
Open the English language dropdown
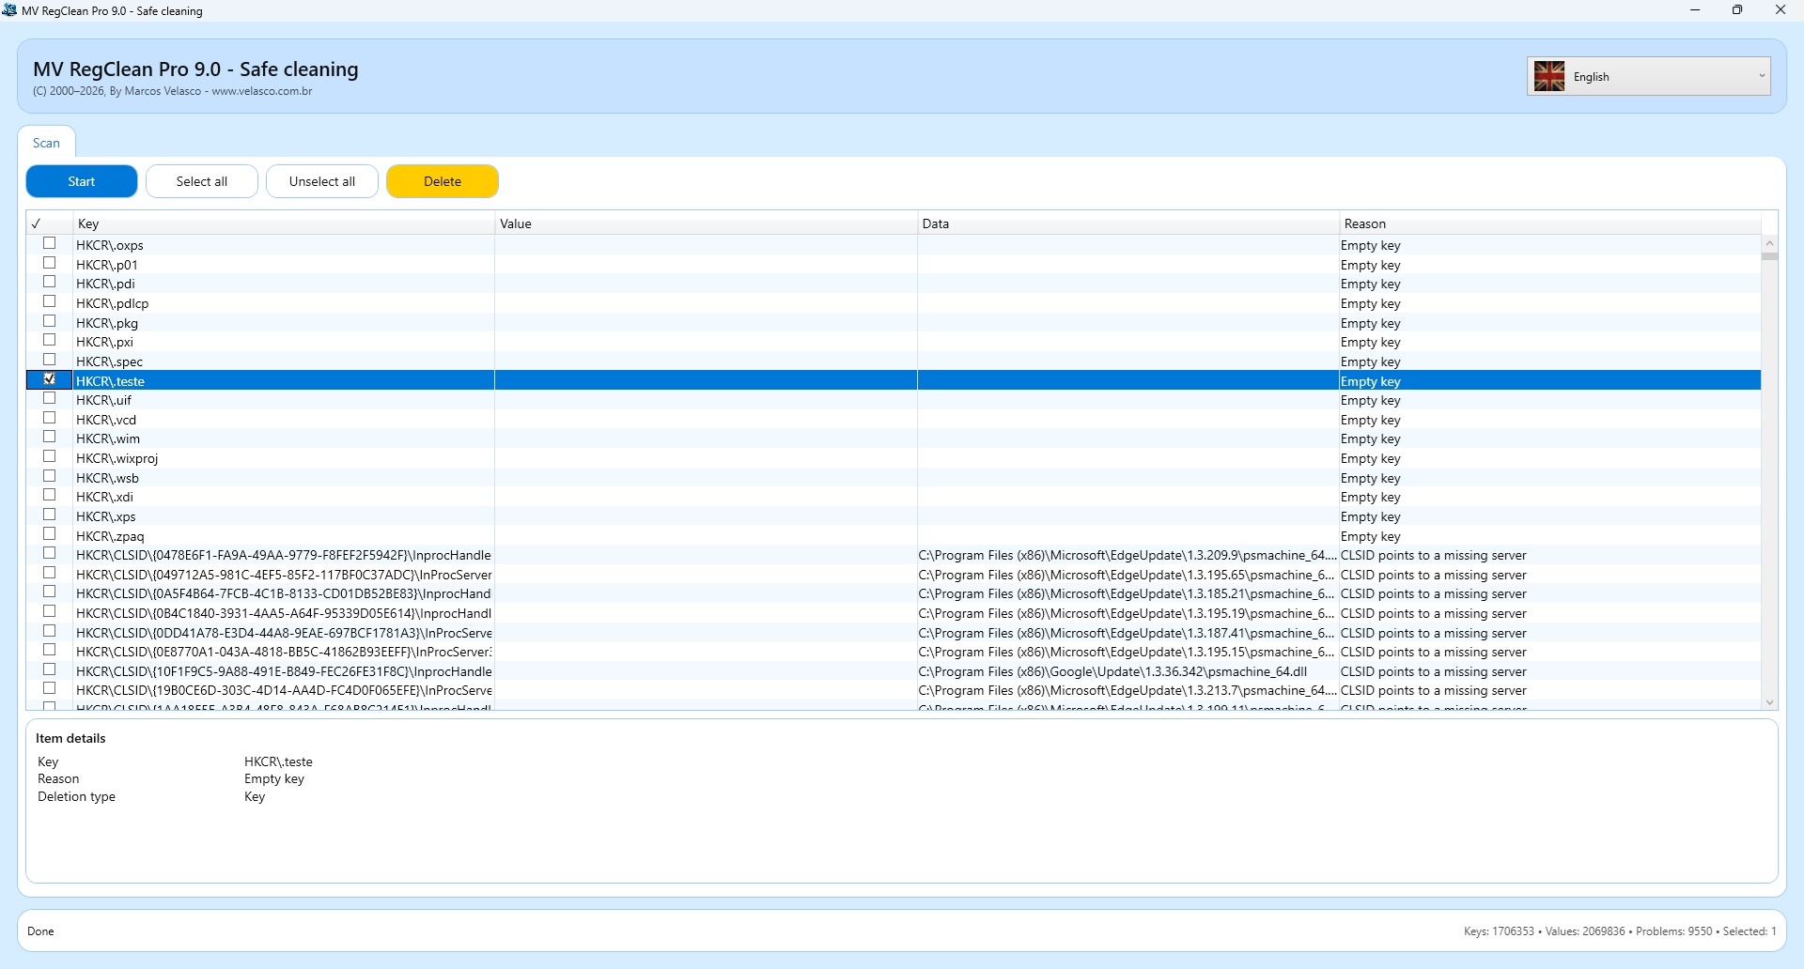coord(1760,76)
